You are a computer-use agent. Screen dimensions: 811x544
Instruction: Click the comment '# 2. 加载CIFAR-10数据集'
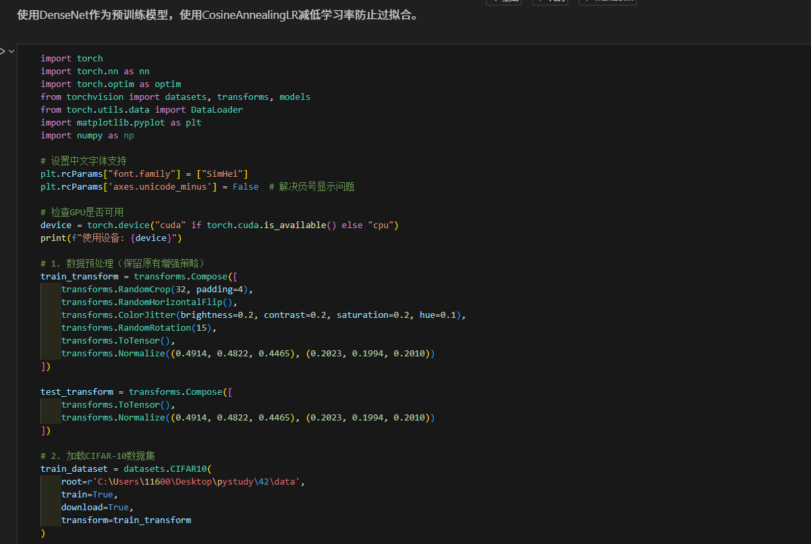(98, 456)
